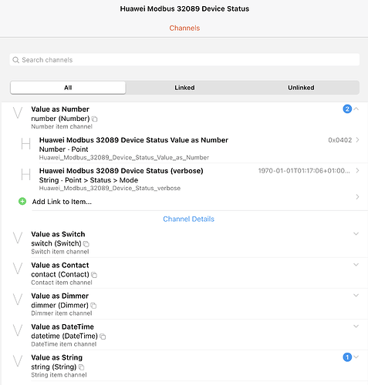
Task: Expand the Value as Switch channel
Action: coord(356,234)
